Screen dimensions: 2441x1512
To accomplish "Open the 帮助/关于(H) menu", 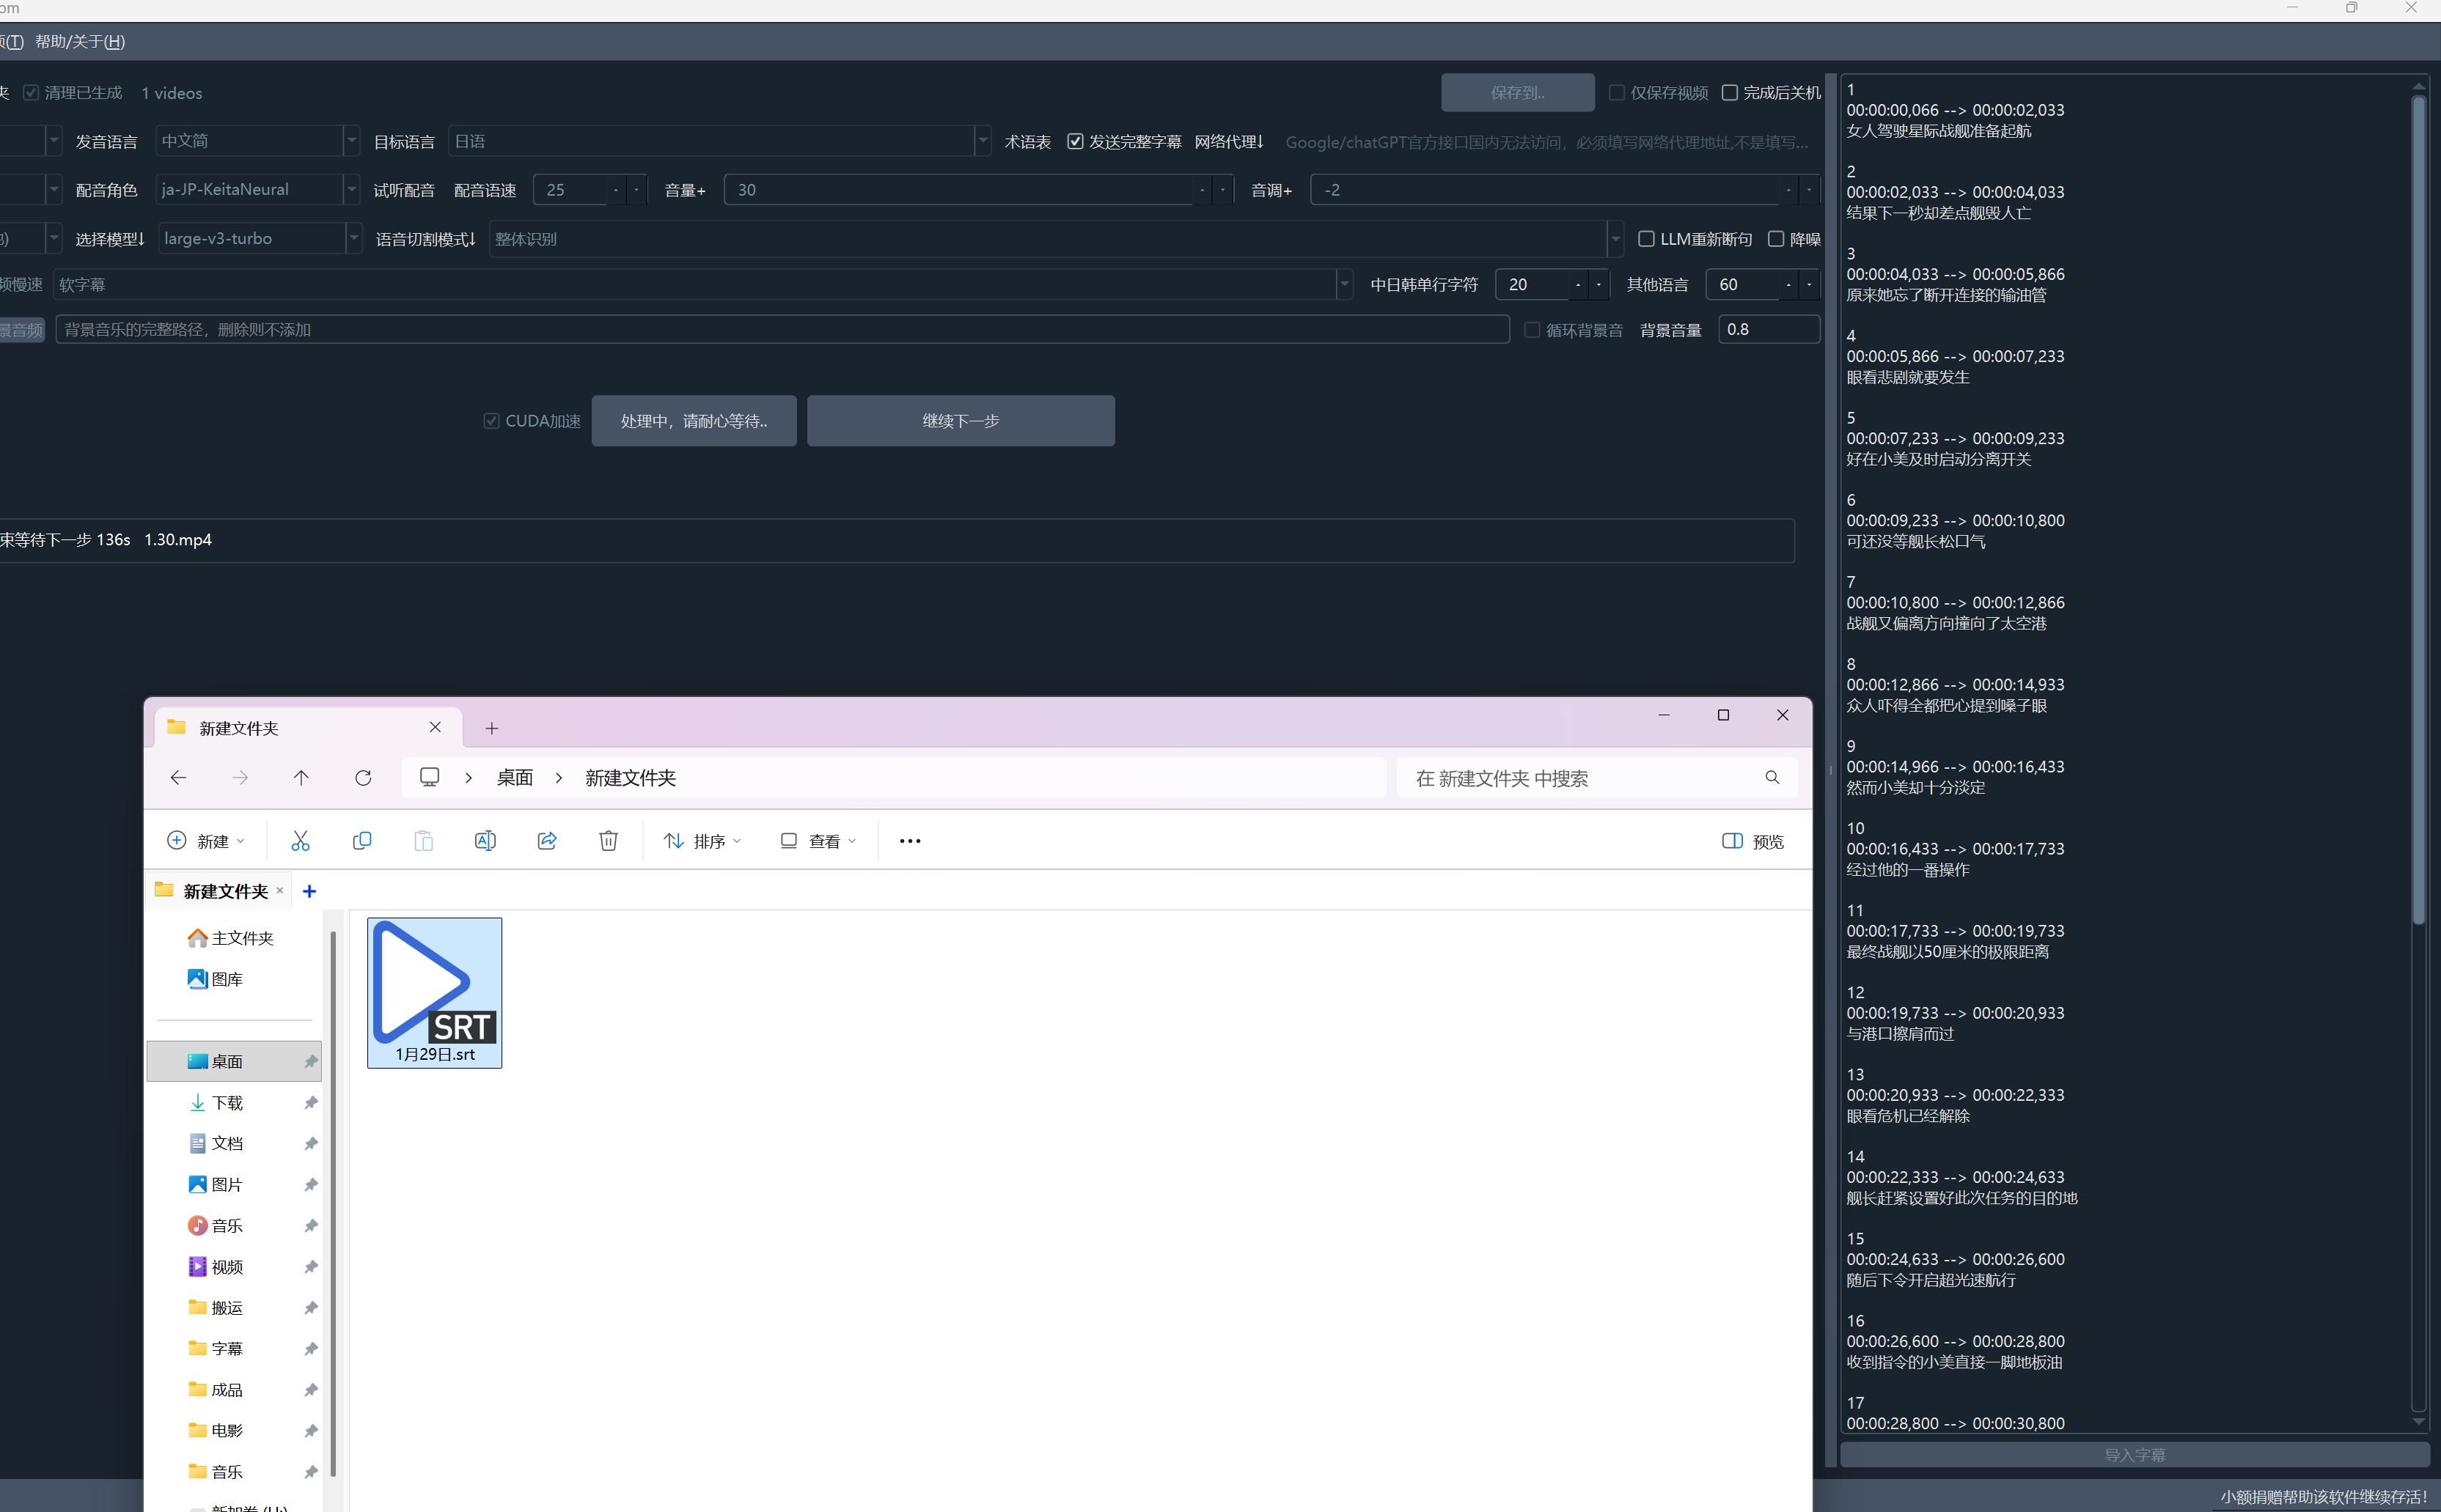I will coord(80,42).
